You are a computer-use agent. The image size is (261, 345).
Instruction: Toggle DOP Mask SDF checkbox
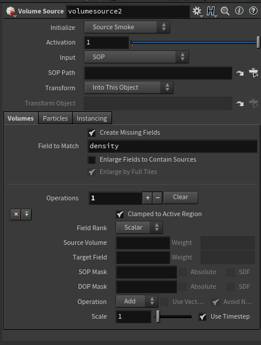[231, 286]
